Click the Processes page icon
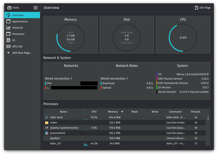Viewport: 218px width, 155px height. [9, 34]
